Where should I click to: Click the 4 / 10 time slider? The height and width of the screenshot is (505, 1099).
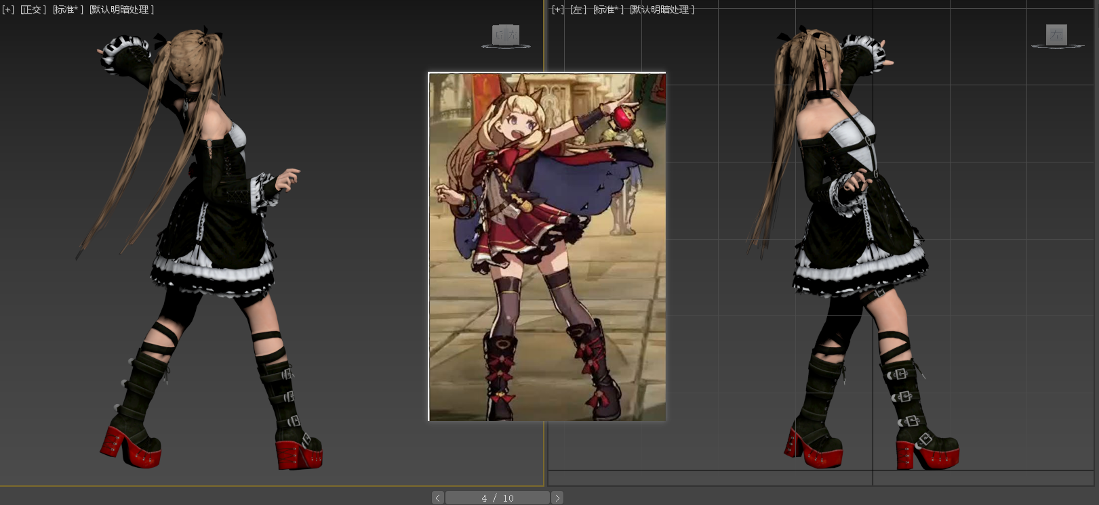tap(498, 498)
